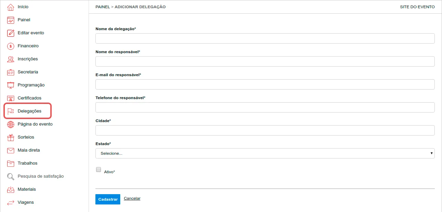The image size is (442, 212).
Task: Enable the Ativo checkbox
Action: [99, 169]
